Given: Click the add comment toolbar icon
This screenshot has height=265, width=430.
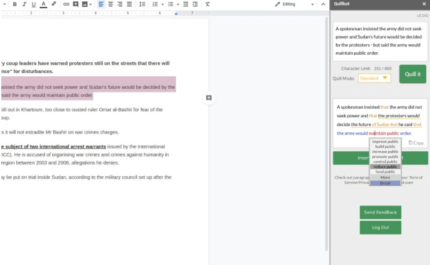Looking at the screenshot, I should pos(76,4).
